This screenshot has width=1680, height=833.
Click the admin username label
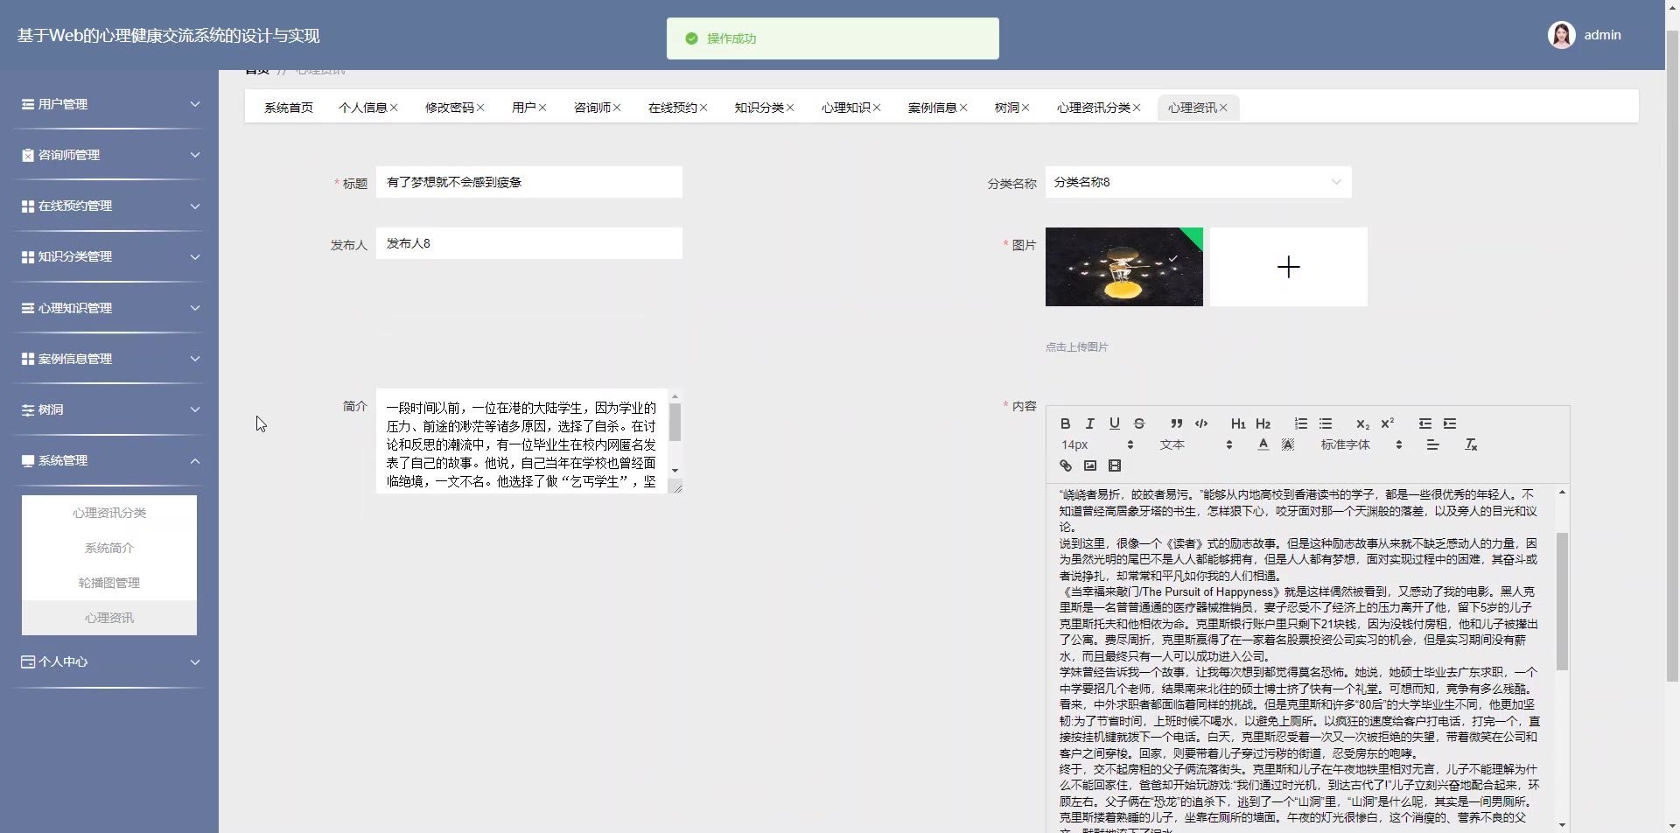[x=1602, y=35]
